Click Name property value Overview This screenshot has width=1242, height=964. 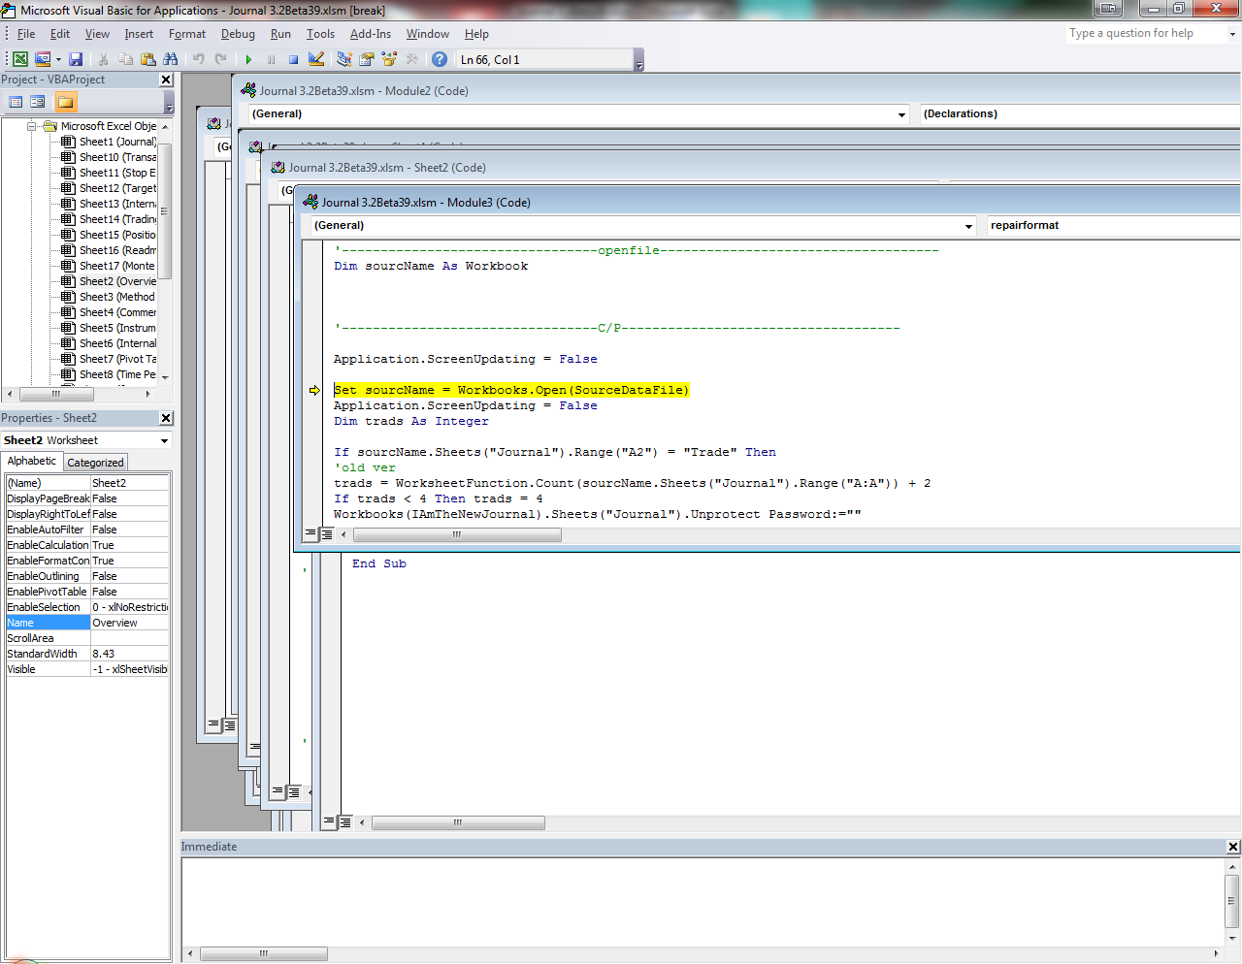(x=130, y=623)
